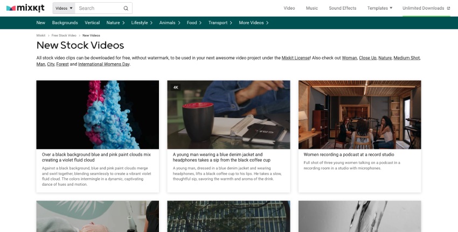This screenshot has width=458, height=232.
Task: Expand the Nature category chevron
Action: point(123,23)
